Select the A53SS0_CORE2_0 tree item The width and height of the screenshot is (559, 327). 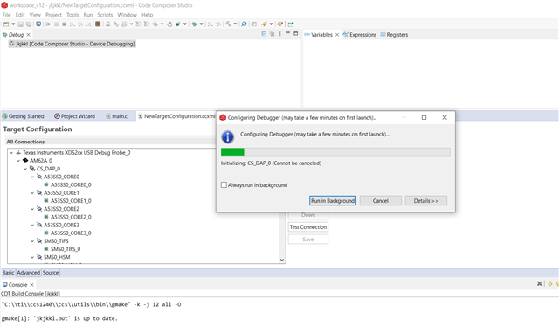[68, 217]
